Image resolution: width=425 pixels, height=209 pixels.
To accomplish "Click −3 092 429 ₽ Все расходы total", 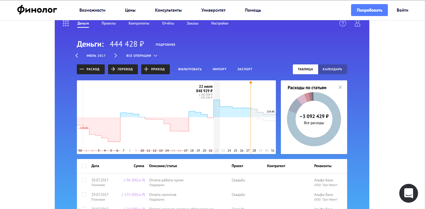I will [x=314, y=119].
